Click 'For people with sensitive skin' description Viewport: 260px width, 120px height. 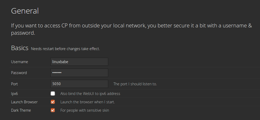85,110
